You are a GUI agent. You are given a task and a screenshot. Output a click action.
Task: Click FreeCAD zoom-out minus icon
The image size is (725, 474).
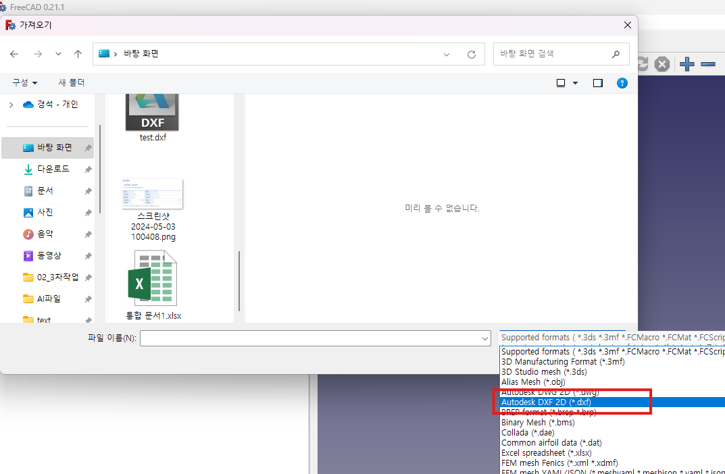tap(708, 64)
